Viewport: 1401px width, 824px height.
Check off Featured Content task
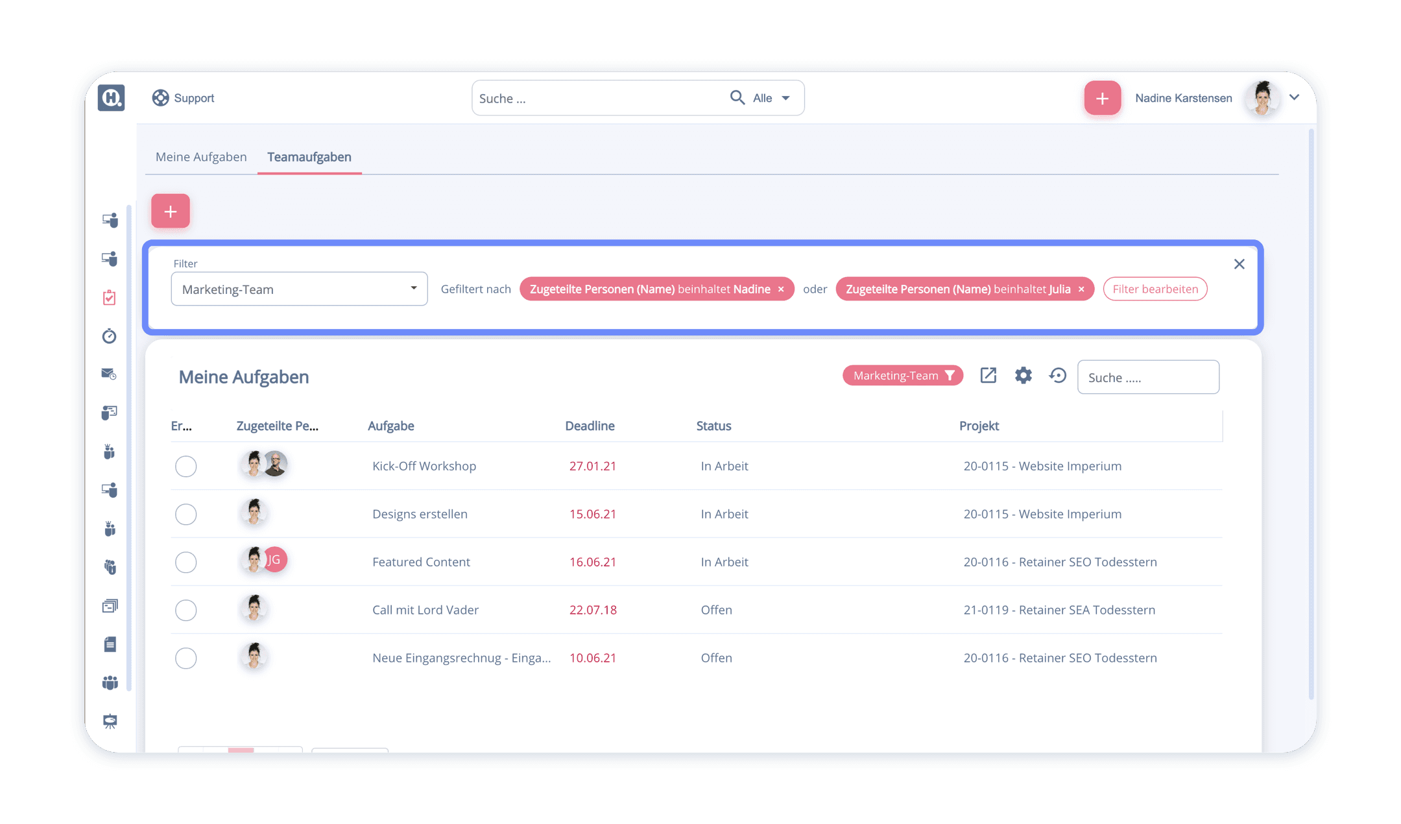pyautogui.click(x=186, y=563)
